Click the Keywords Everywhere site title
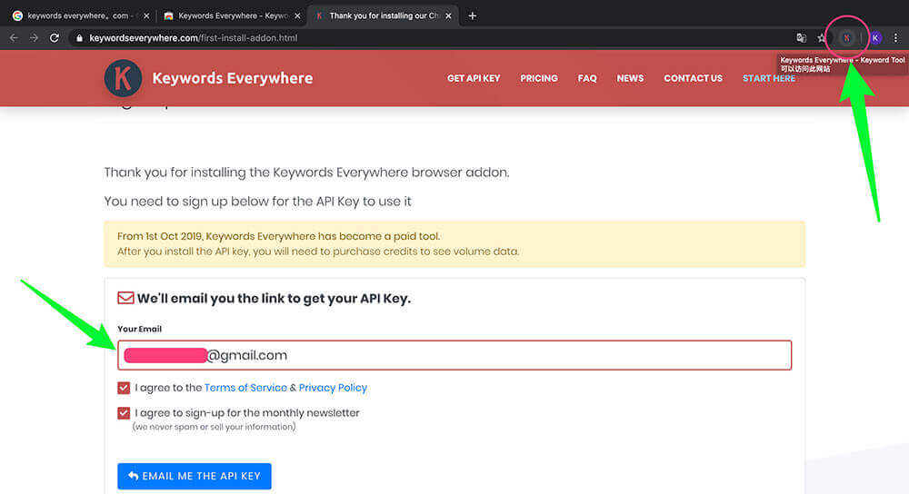Image resolution: width=909 pixels, height=494 pixels. tap(233, 78)
